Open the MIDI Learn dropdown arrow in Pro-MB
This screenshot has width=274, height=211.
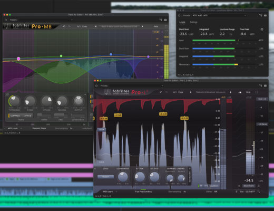click(21, 128)
